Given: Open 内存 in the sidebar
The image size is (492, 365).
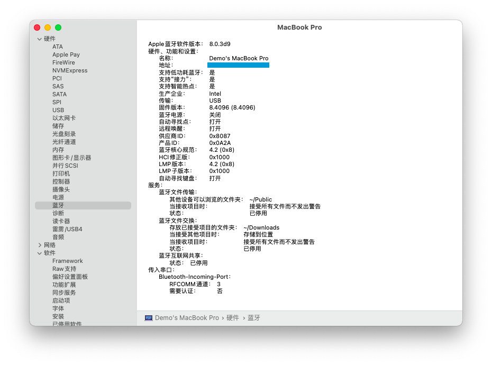Looking at the screenshot, I should pos(58,150).
